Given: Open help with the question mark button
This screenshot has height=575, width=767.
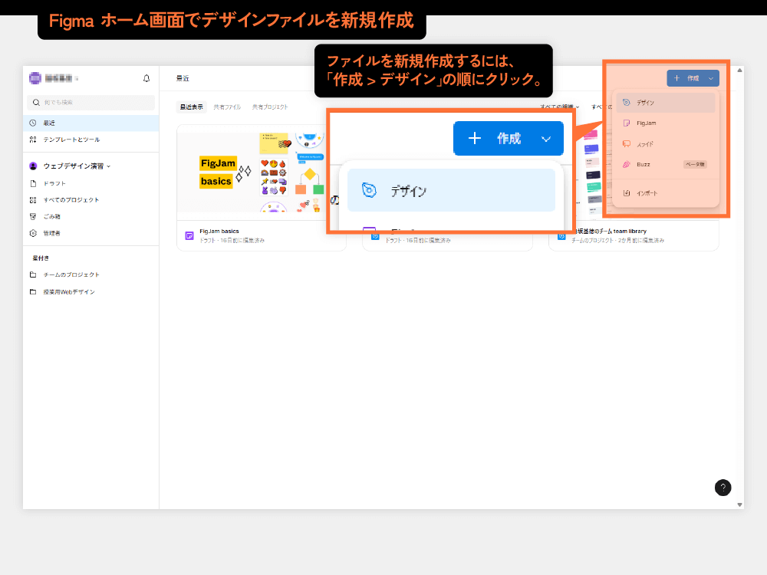Looking at the screenshot, I should point(723,488).
